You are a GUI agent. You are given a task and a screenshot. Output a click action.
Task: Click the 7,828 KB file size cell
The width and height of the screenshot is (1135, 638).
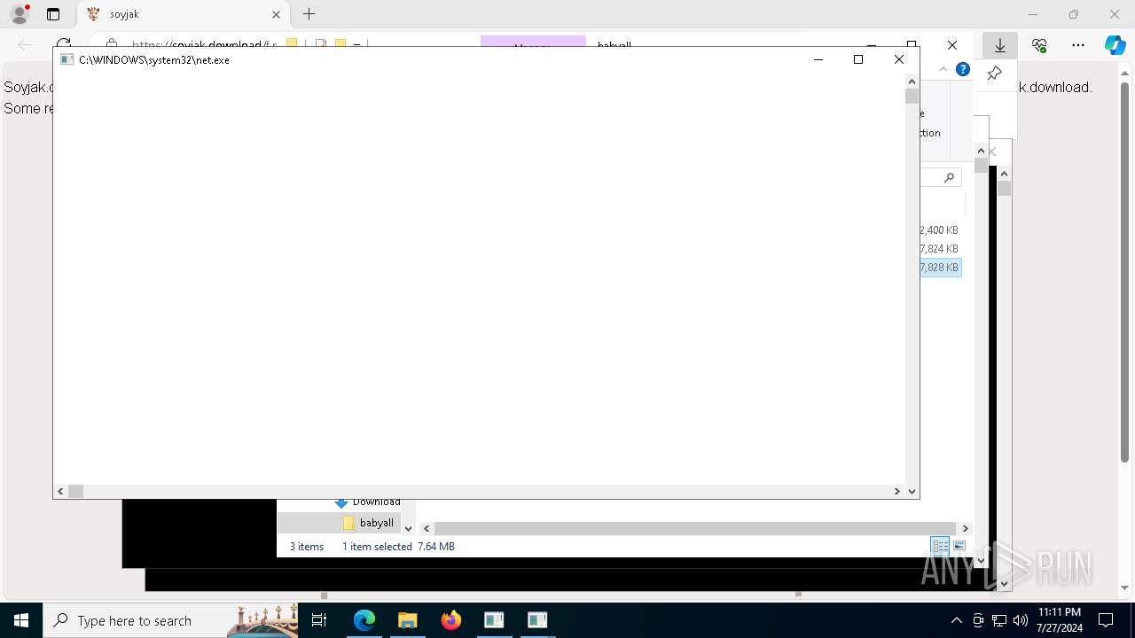click(940, 268)
